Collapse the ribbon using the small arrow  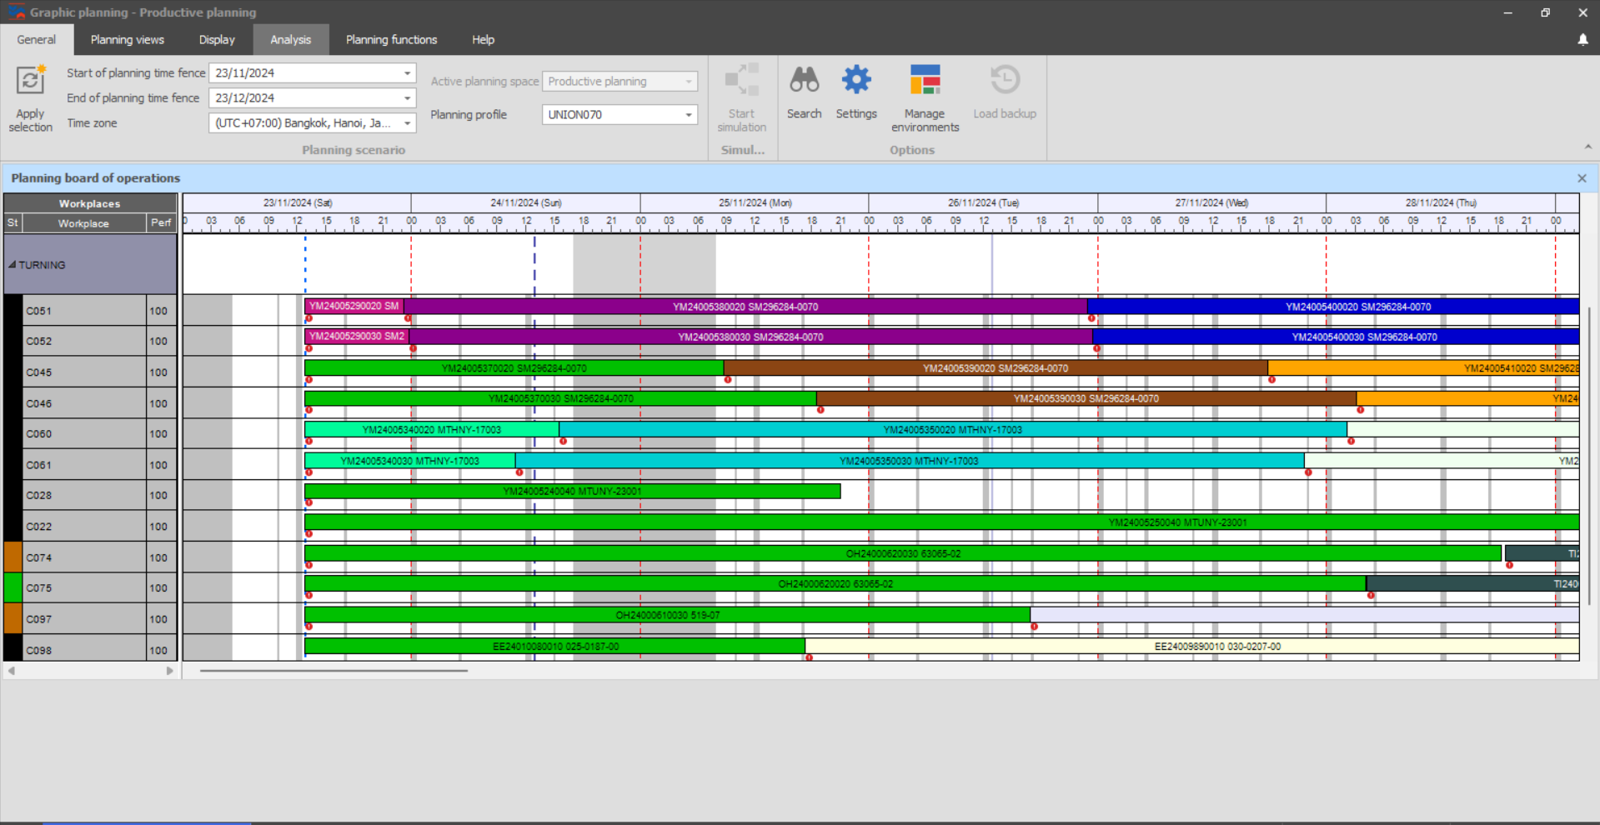(x=1587, y=147)
